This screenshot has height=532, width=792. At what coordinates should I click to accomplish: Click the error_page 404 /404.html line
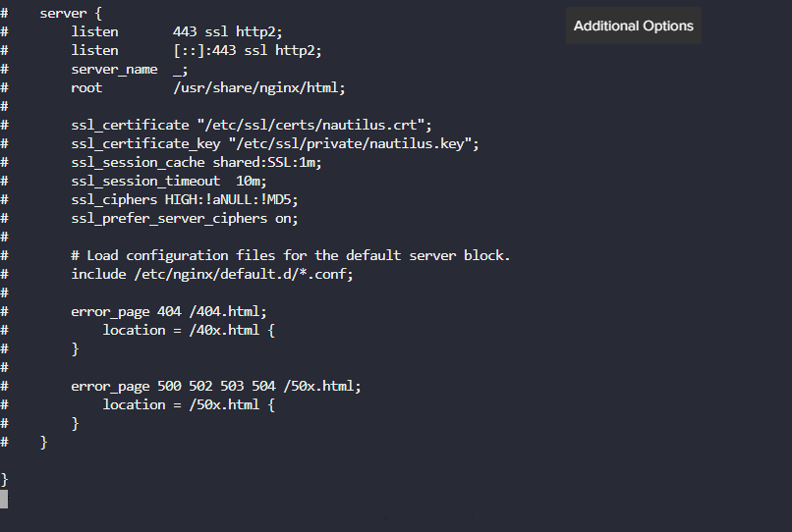pyautogui.click(x=168, y=311)
